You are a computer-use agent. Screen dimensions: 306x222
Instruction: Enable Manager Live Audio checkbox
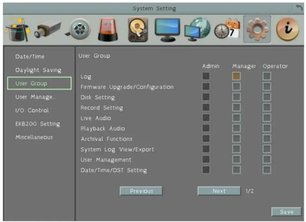tap(236, 118)
